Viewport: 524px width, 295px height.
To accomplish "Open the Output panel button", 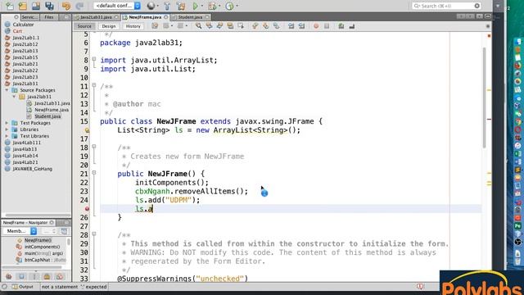I will click(23, 287).
